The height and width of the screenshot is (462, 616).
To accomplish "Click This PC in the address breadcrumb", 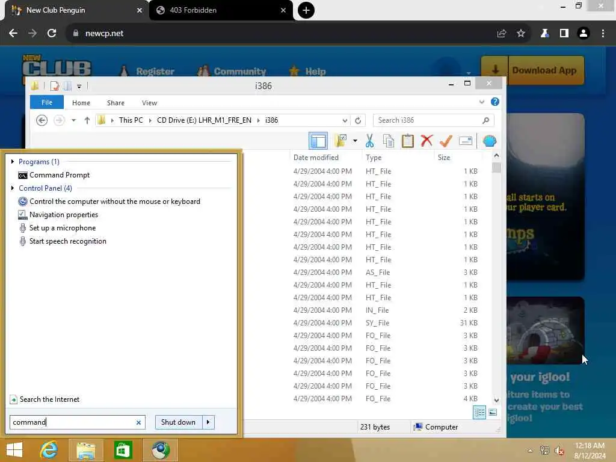I will click(x=131, y=120).
